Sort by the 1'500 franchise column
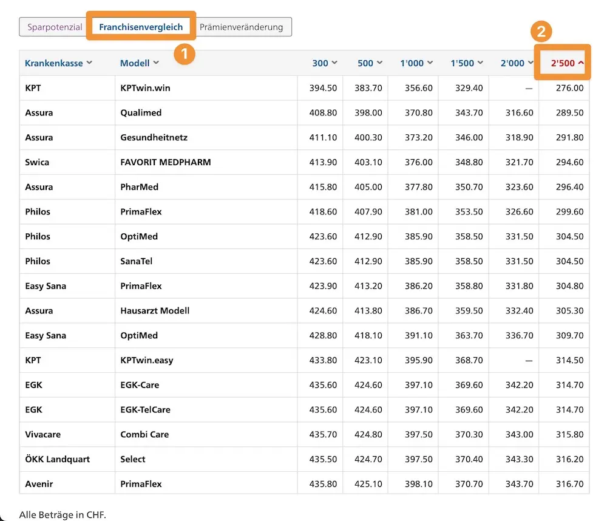The image size is (607, 521). pyautogui.click(x=466, y=63)
